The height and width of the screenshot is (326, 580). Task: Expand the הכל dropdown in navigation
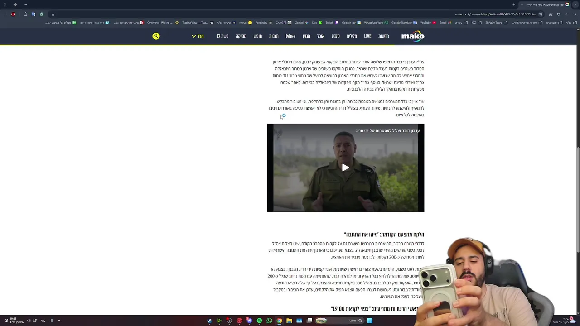coord(198,36)
